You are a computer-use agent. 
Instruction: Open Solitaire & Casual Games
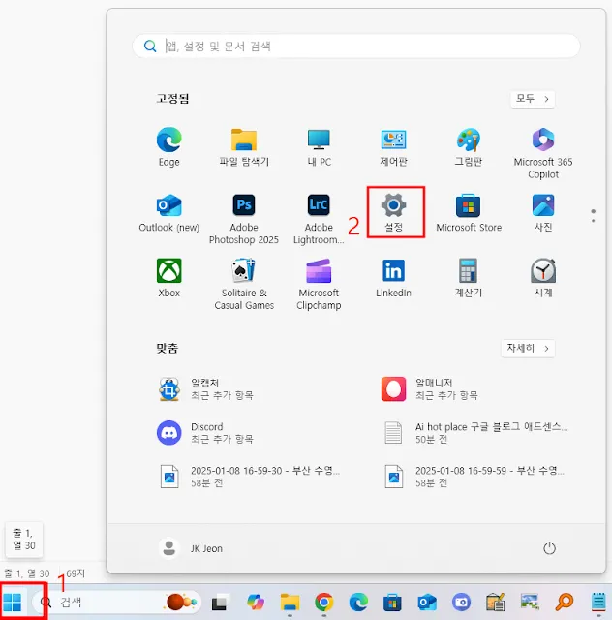pyautogui.click(x=244, y=284)
